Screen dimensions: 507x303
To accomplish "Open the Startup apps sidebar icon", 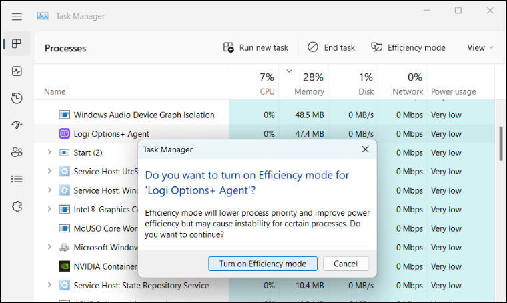I will [x=17, y=125].
